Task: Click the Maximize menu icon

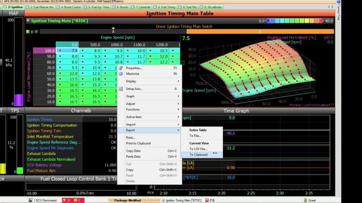Action: tap(120, 74)
